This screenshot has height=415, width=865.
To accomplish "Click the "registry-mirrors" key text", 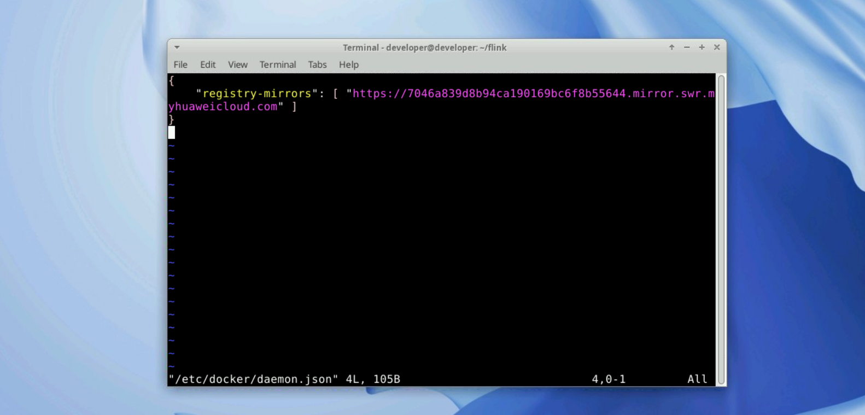I will [256, 93].
